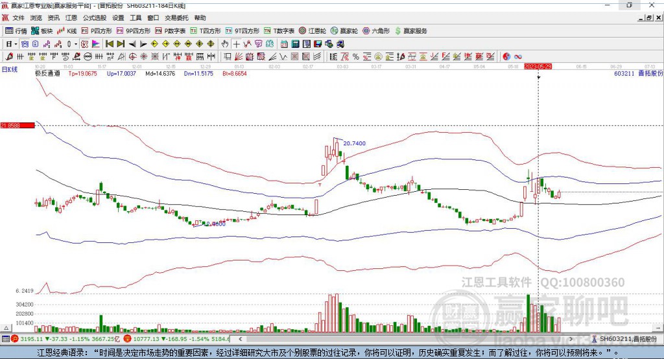Jump to the first bar
The image size is (664, 359).
pos(109,44)
